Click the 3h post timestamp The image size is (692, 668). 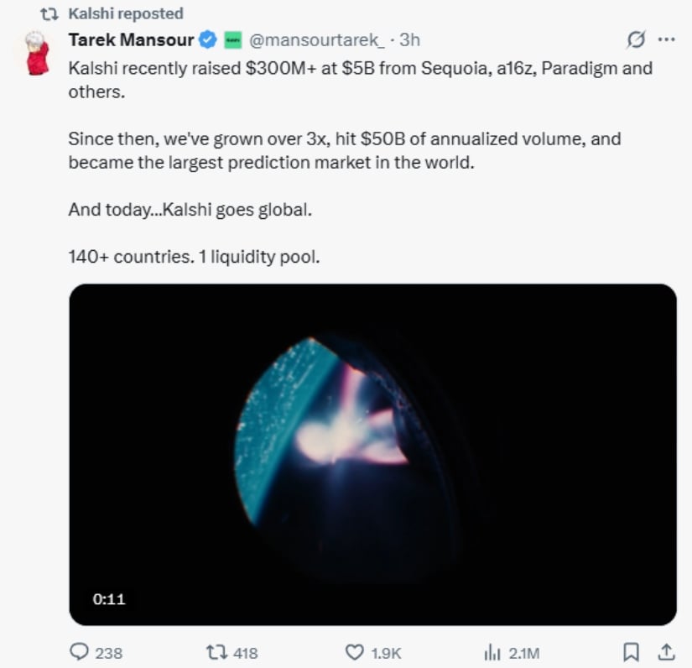coord(409,39)
